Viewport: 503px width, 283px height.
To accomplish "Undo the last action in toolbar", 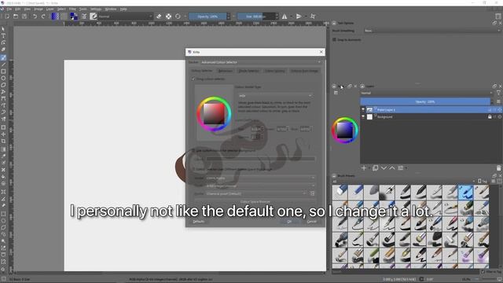I will pos(35,17).
